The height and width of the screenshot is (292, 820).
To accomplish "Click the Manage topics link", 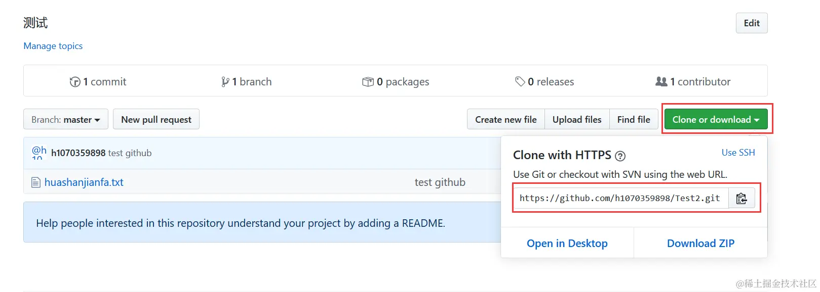I will point(53,46).
